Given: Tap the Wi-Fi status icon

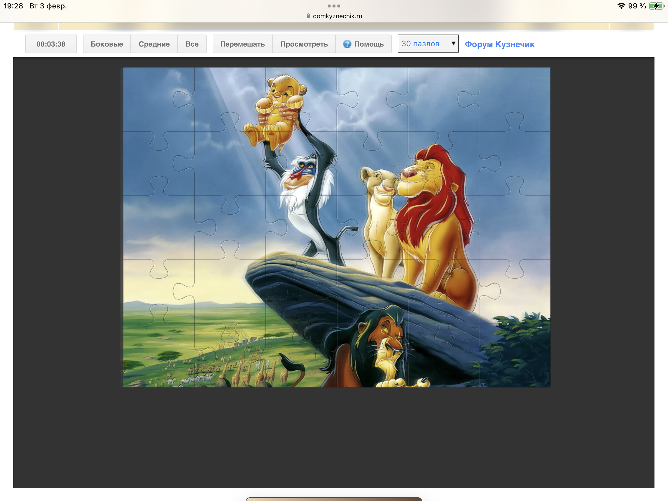Looking at the screenshot, I should pos(621,6).
